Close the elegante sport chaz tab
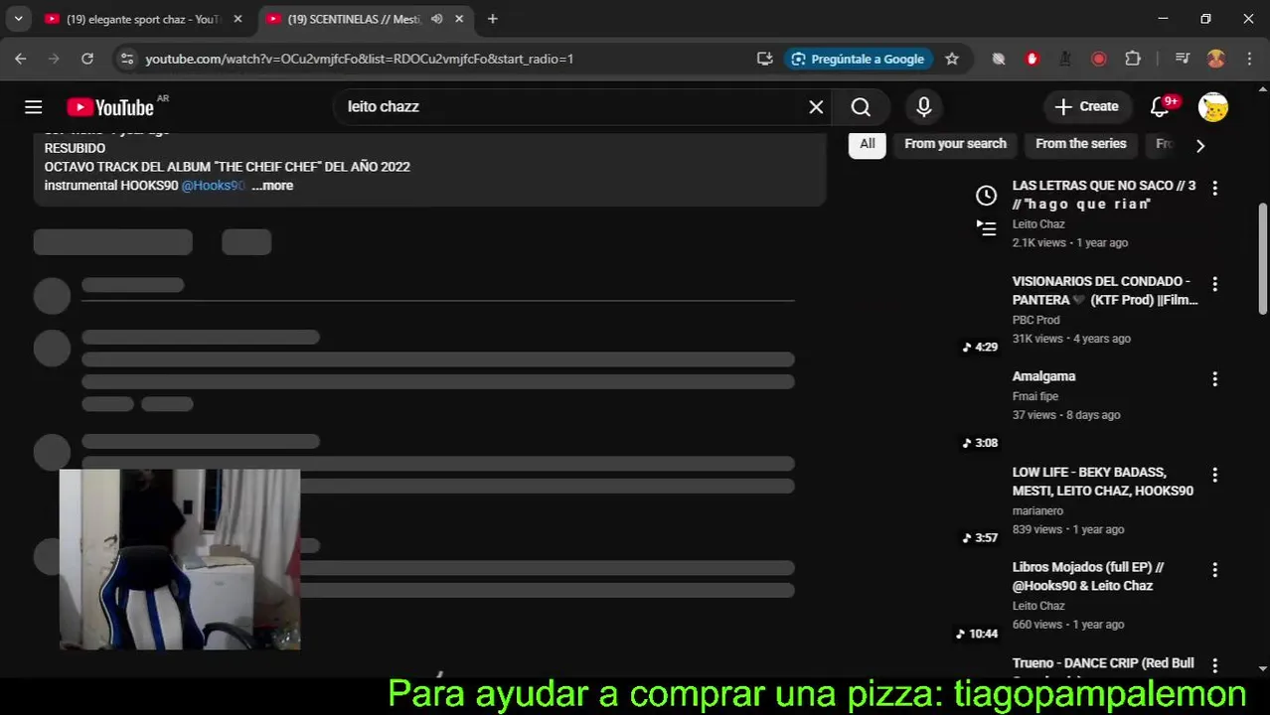Screen dimensions: 1270x715 (x=238, y=19)
